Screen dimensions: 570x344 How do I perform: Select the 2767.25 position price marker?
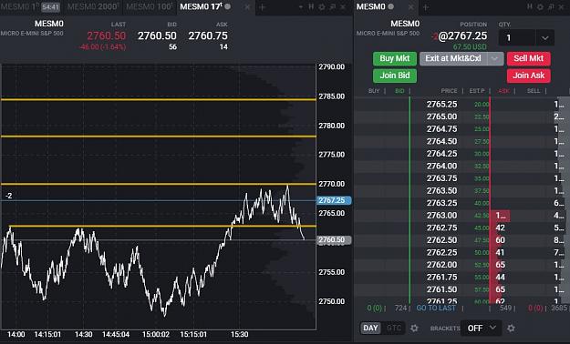pos(334,200)
